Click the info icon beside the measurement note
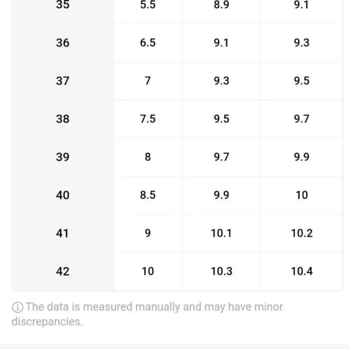The height and width of the screenshot is (349, 349). click(17, 307)
